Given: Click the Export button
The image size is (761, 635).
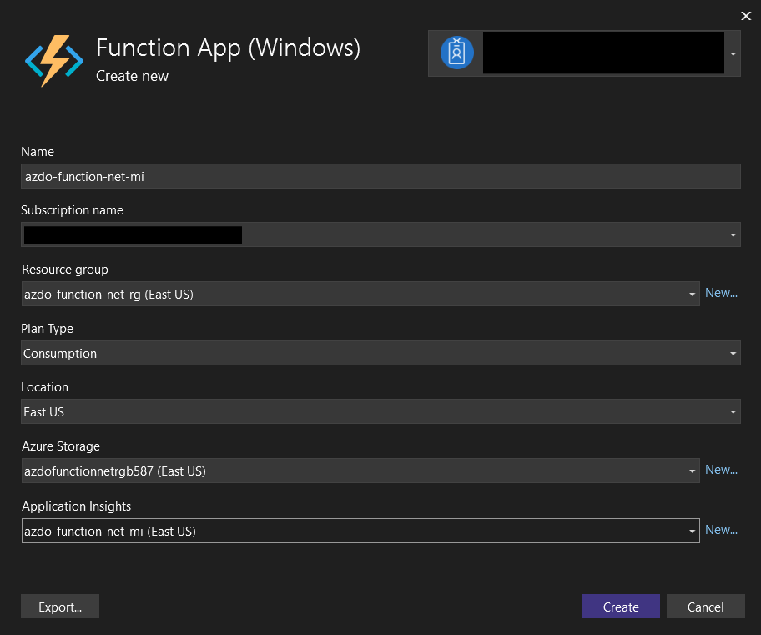Looking at the screenshot, I should 60,607.
